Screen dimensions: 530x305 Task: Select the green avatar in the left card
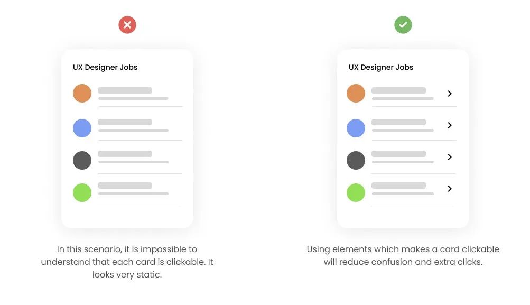pyautogui.click(x=82, y=192)
